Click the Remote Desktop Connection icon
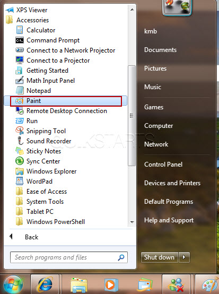Viewport: 219px width, 294px height. tap(20, 110)
